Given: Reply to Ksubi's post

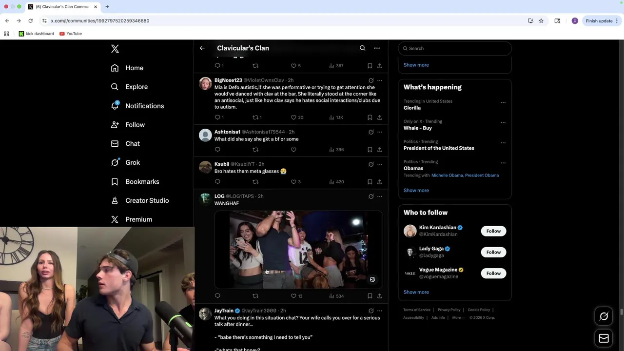Looking at the screenshot, I should click(217, 182).
